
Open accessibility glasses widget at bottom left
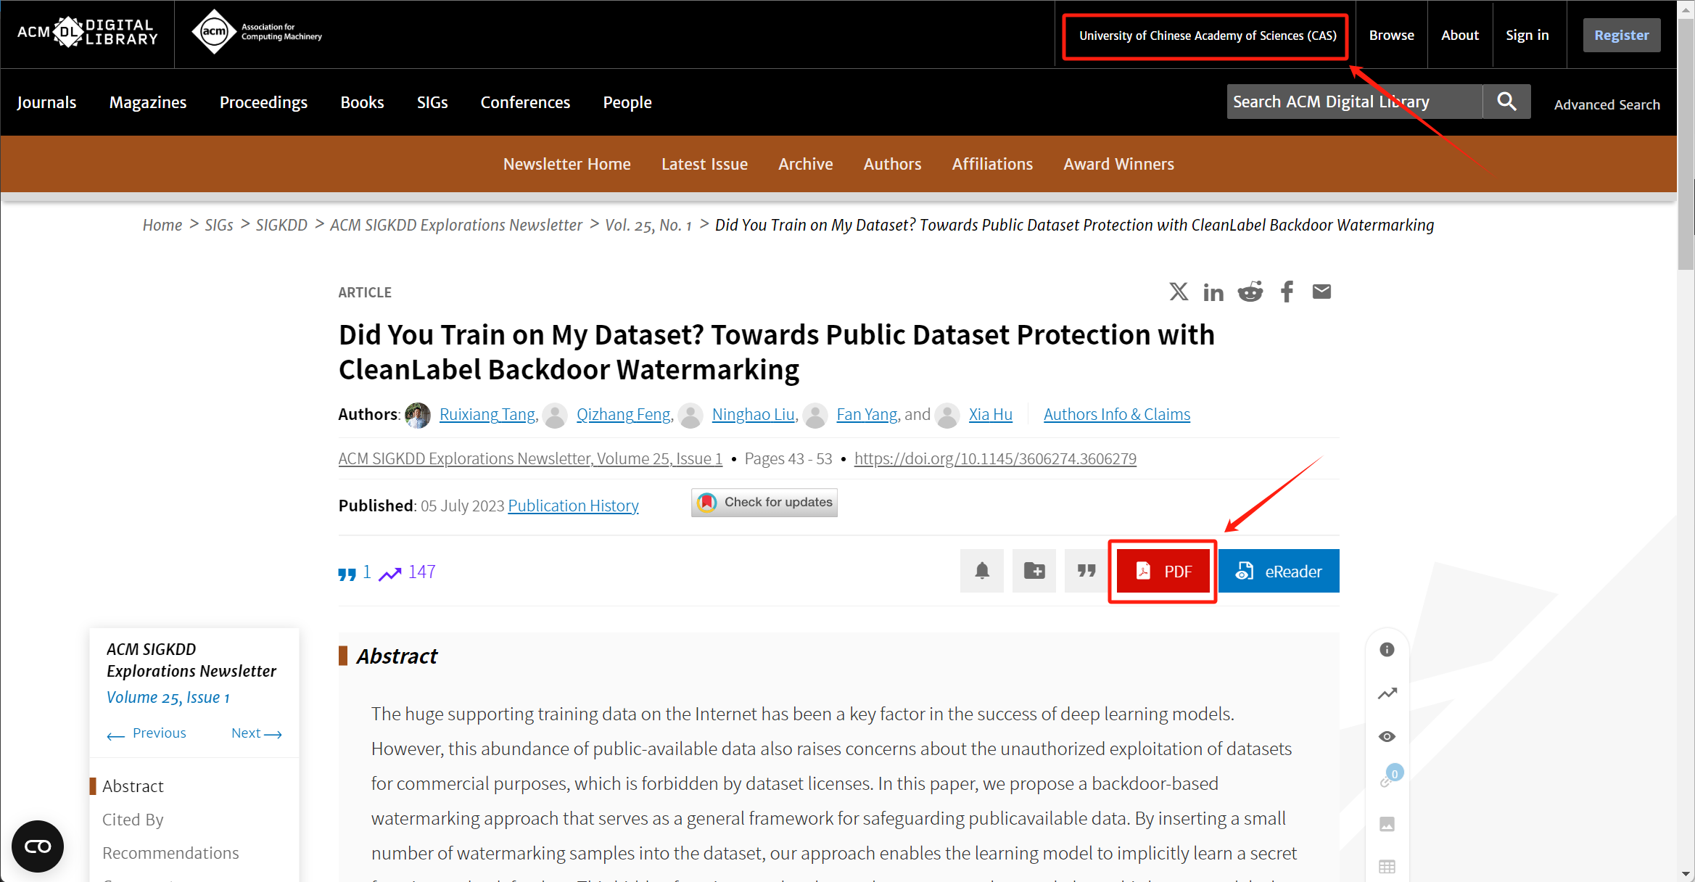click(38, 846)
